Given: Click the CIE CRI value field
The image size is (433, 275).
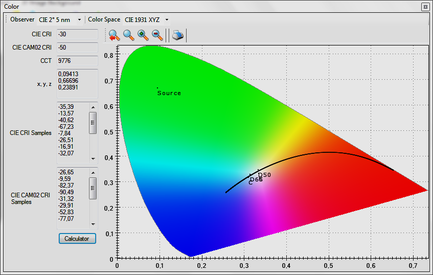Looking at the screenshot, I should click(77, 34).
